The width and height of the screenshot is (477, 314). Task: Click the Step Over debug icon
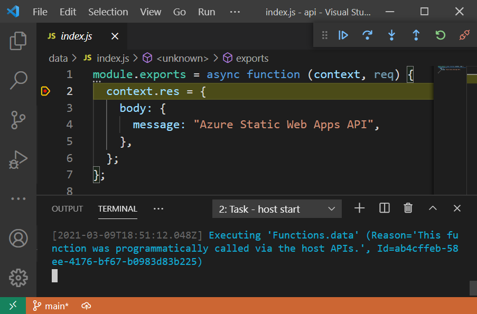coord(368,35)
